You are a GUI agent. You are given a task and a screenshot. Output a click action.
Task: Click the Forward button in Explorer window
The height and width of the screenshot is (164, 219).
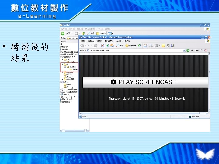(76, 33)
